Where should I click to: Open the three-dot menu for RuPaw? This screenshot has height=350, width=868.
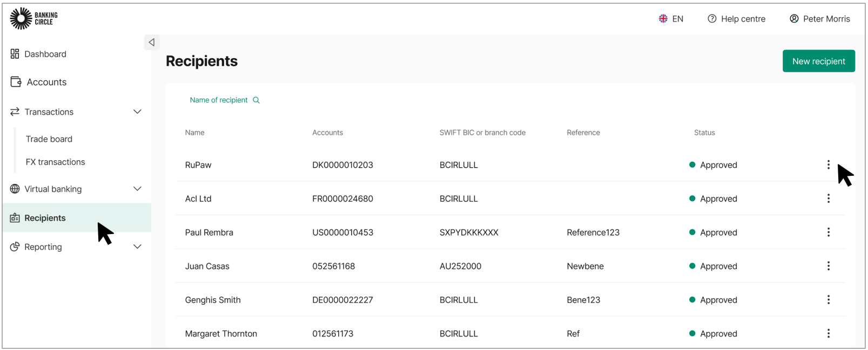[x=828, y=164]
